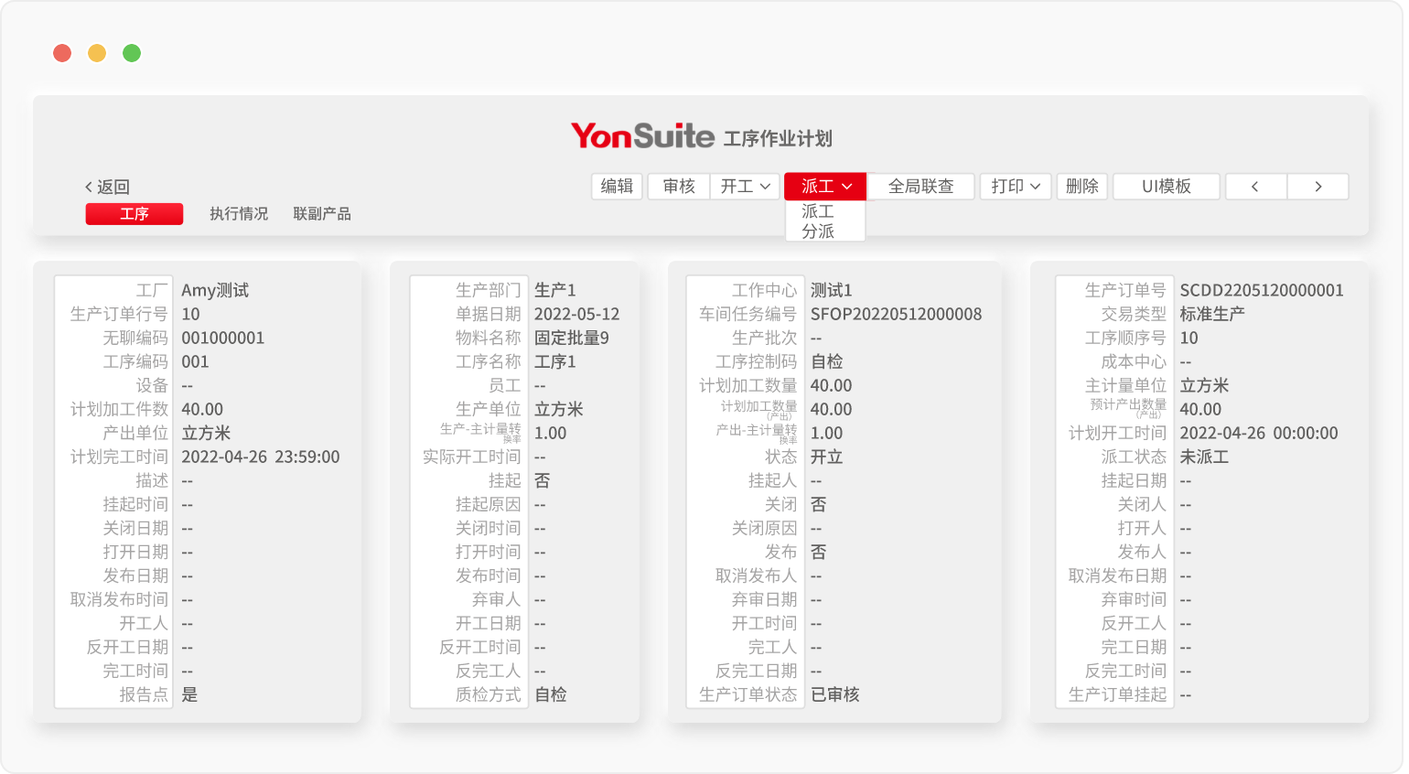Open 全局联查 from the toolbar
The image size is (1409, 774).
(x=920, y=187)
